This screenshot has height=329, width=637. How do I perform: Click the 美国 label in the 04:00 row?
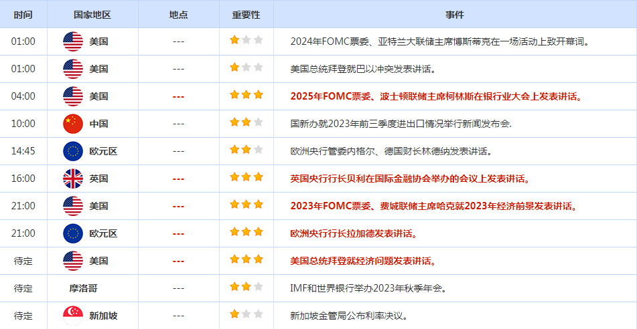(98, 96)
